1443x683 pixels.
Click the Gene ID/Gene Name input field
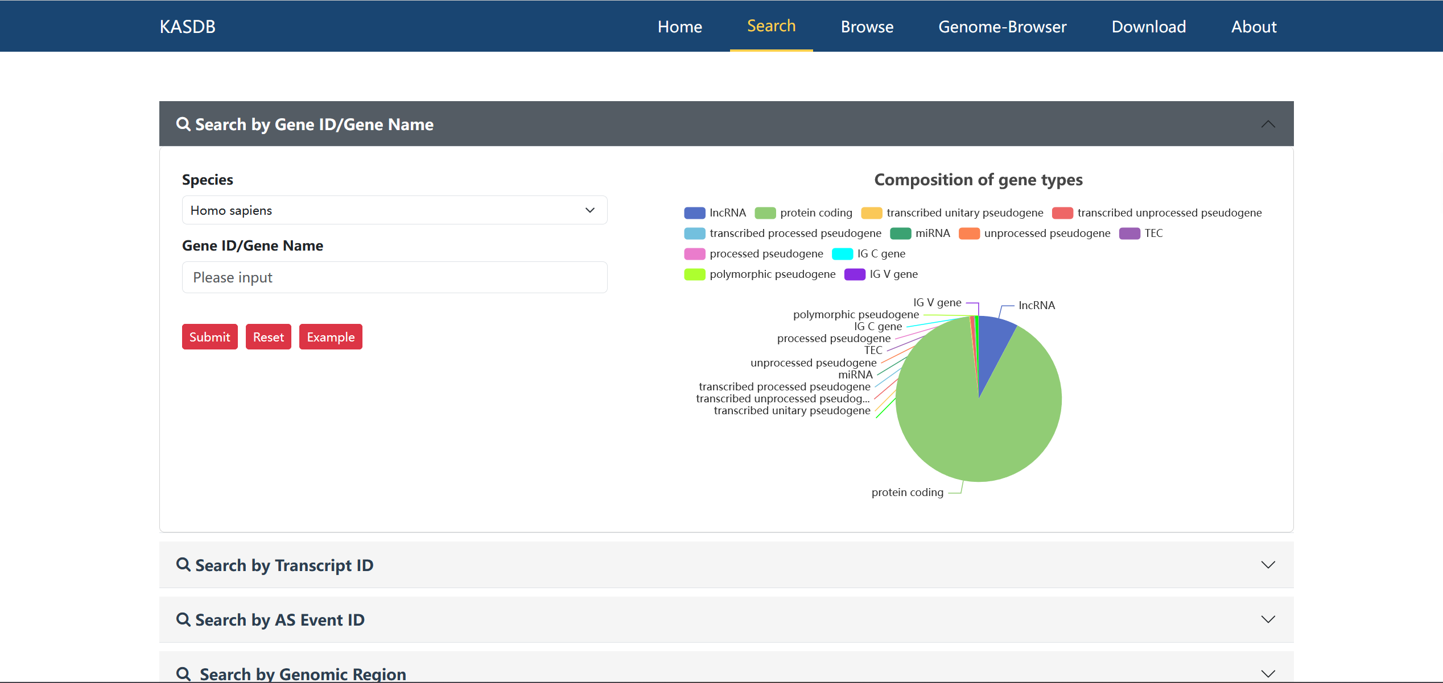(394, 277)
